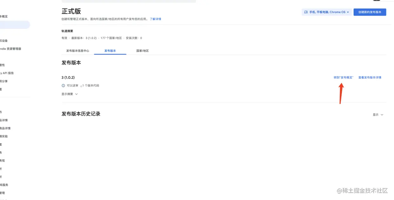
Task: Open the API 报告 sidebar entry
Action: (x=7, y=73)
